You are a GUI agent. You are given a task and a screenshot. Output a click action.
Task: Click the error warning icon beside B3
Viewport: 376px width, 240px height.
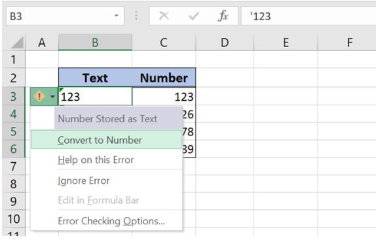tap(39, 96)
